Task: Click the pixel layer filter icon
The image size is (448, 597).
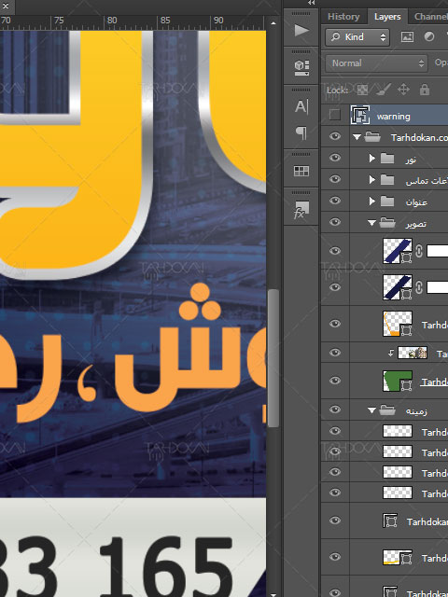Action: pos(407,37)
